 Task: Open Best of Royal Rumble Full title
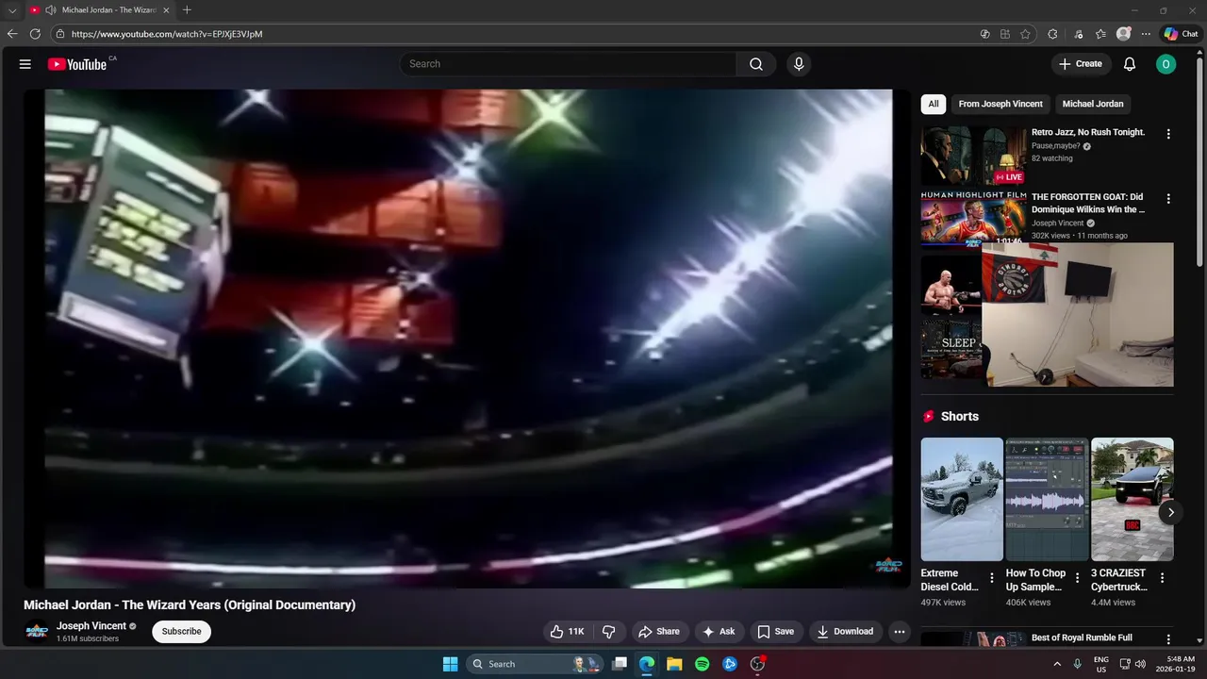click(1082, 638)
